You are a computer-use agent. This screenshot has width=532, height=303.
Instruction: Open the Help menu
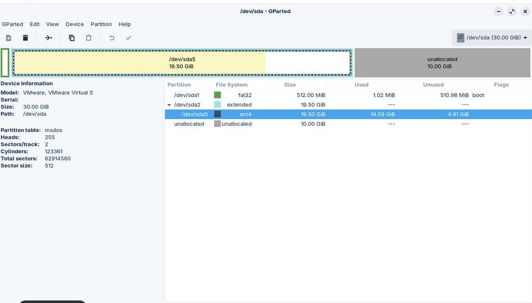coord(125,24)
